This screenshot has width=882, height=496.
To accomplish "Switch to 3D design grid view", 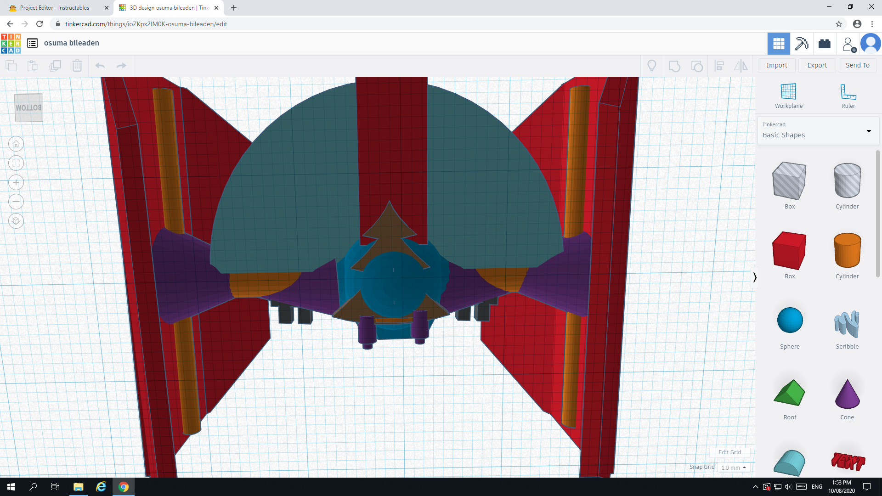I will click(779, 44).
